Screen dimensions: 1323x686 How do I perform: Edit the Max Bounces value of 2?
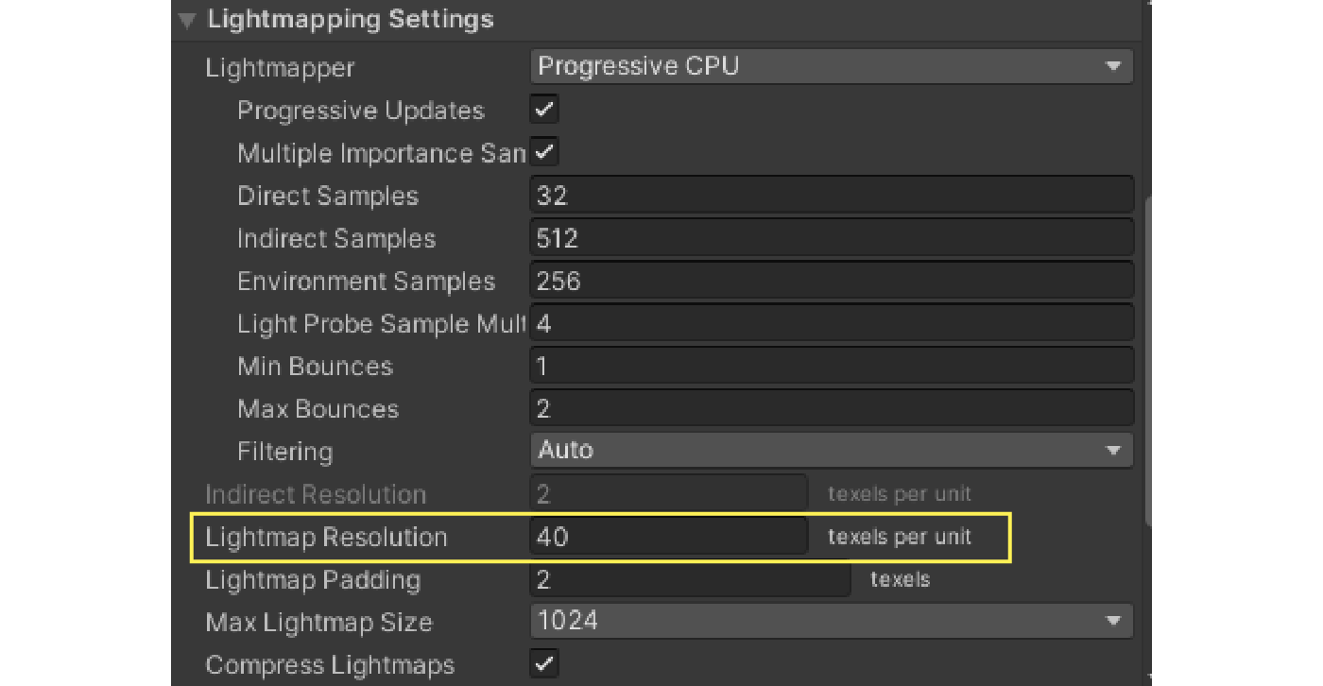[832, 407]
